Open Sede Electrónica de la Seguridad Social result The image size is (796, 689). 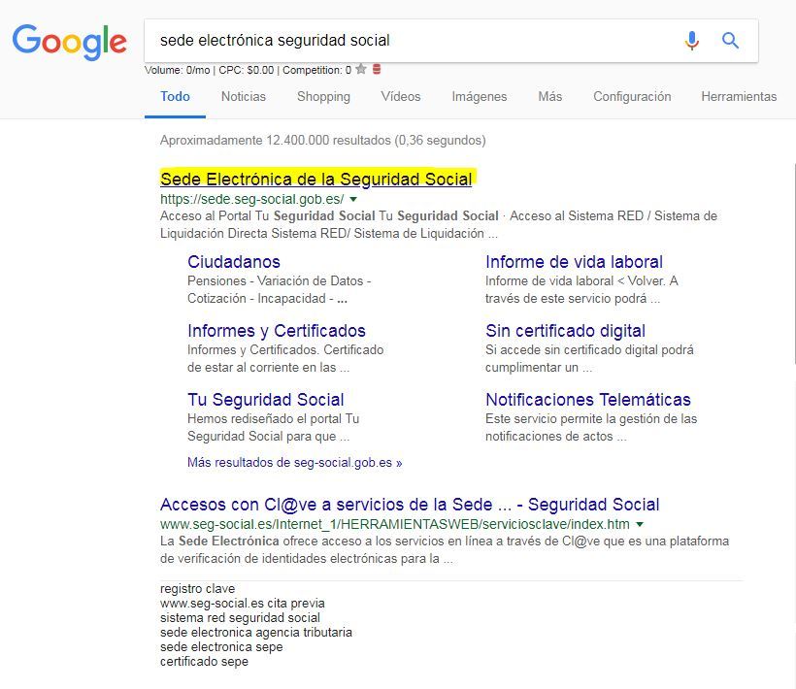(x=315, y=180)
